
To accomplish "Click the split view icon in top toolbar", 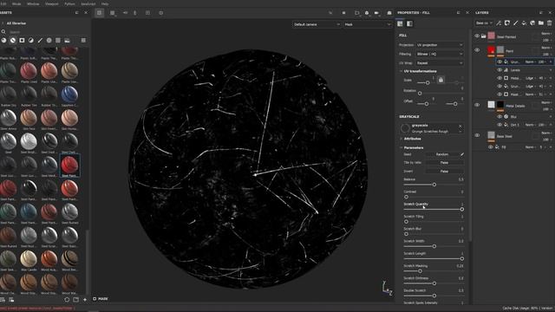I will click(x=147, y=13).
